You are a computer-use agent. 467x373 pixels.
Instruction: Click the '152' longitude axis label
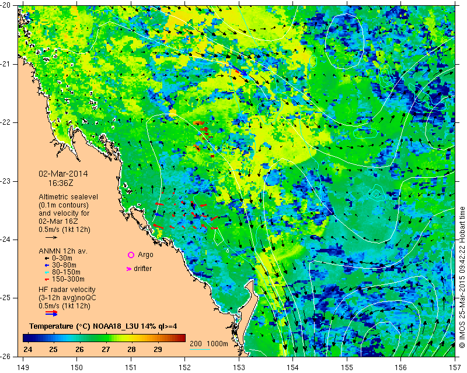pos(184,368)
